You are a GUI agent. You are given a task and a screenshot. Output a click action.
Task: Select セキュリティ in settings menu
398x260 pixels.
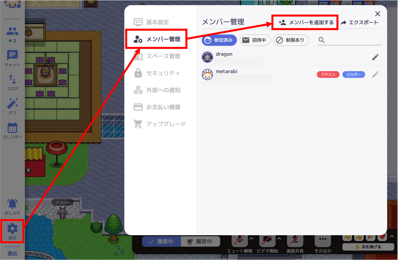(x=157, y=73)
